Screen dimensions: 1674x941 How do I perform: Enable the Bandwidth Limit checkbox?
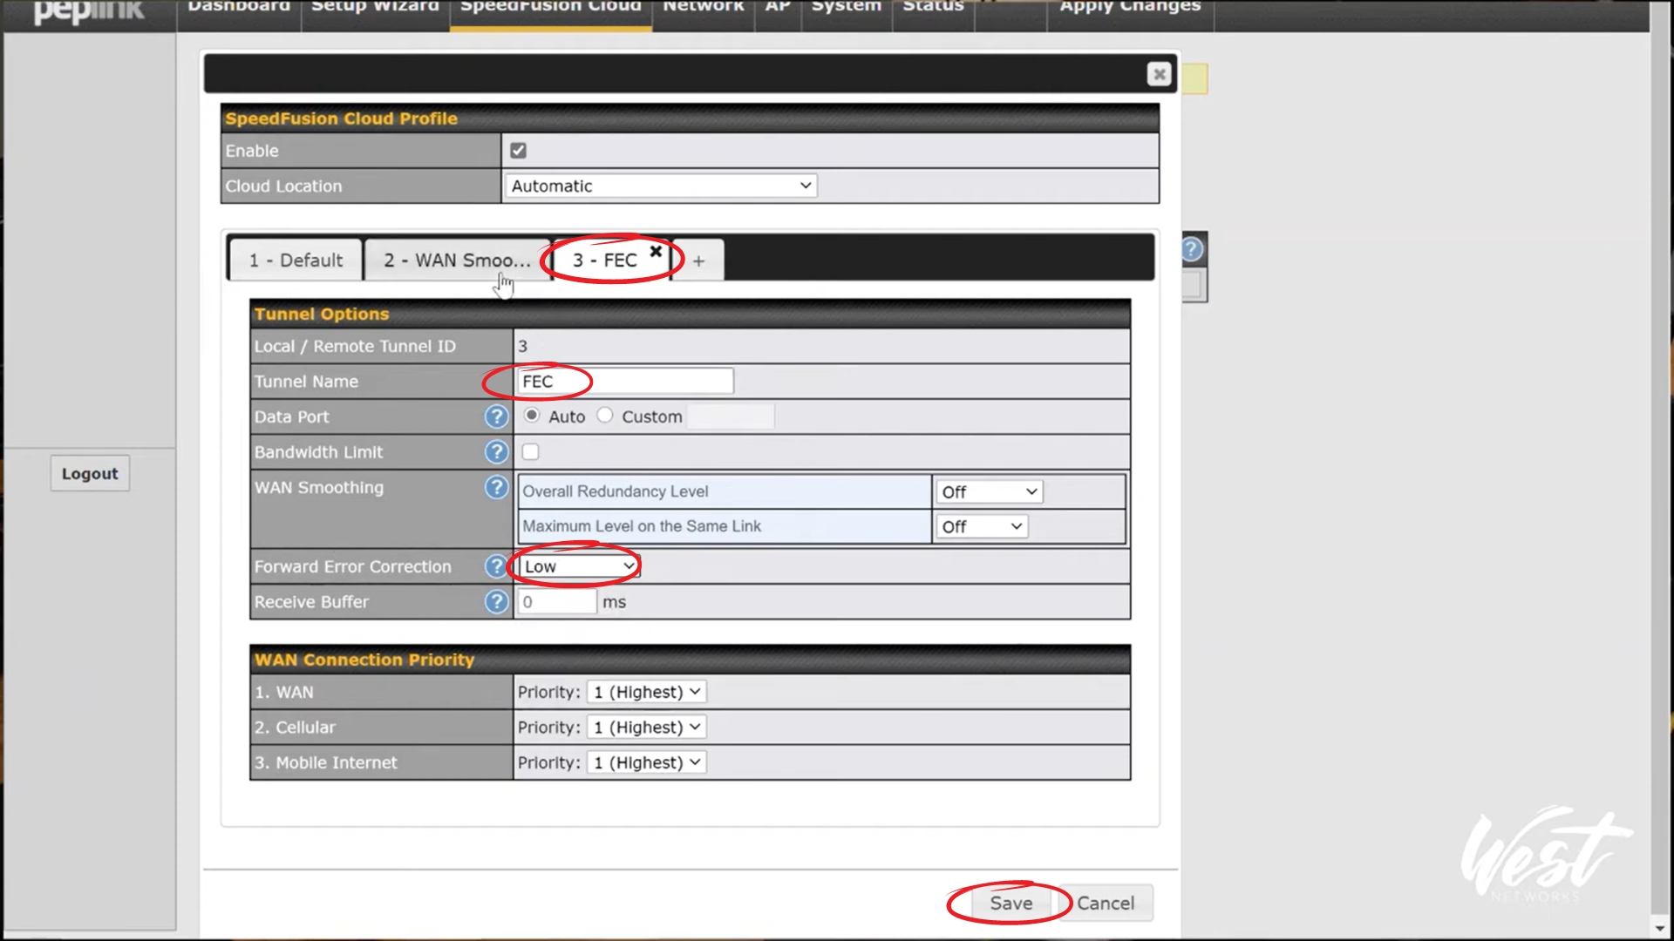[530, 451]
